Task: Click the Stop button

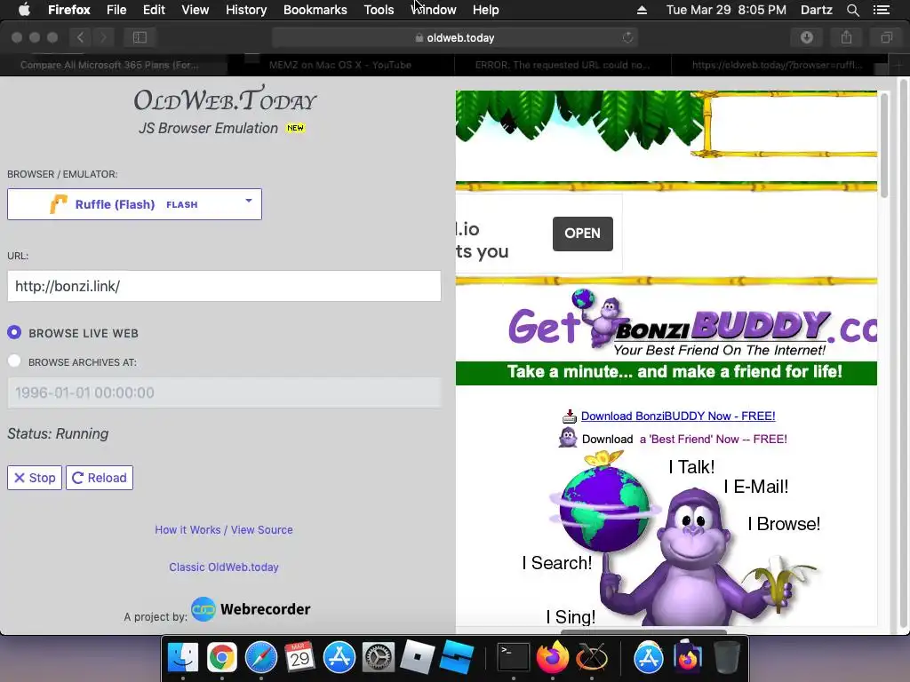Action: 35,478
